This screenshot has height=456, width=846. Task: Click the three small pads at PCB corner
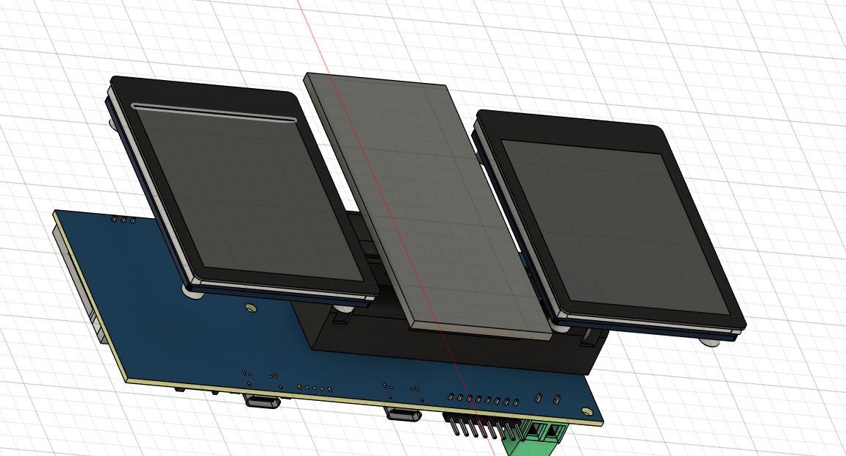coord(123,218)
